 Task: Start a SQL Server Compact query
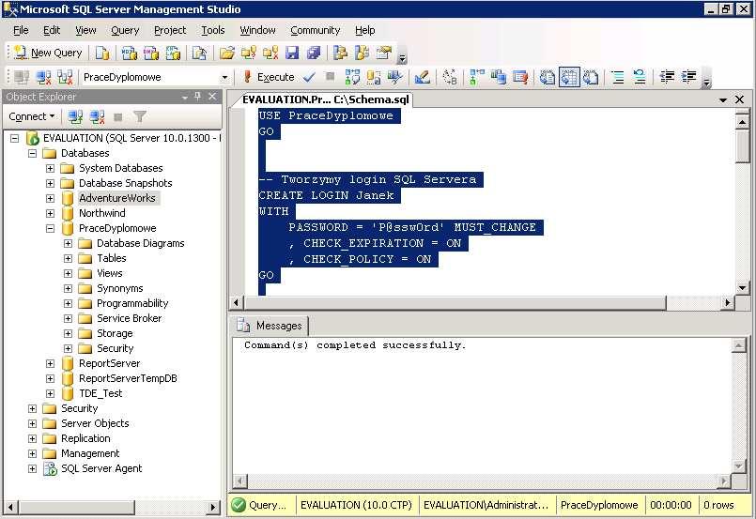(x=199, y=53)
